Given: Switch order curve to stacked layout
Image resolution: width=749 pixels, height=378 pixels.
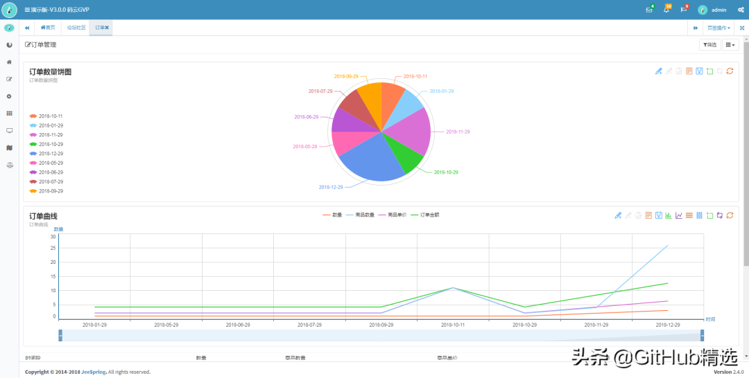Looking at the screenshot, I should coord(689,215).
